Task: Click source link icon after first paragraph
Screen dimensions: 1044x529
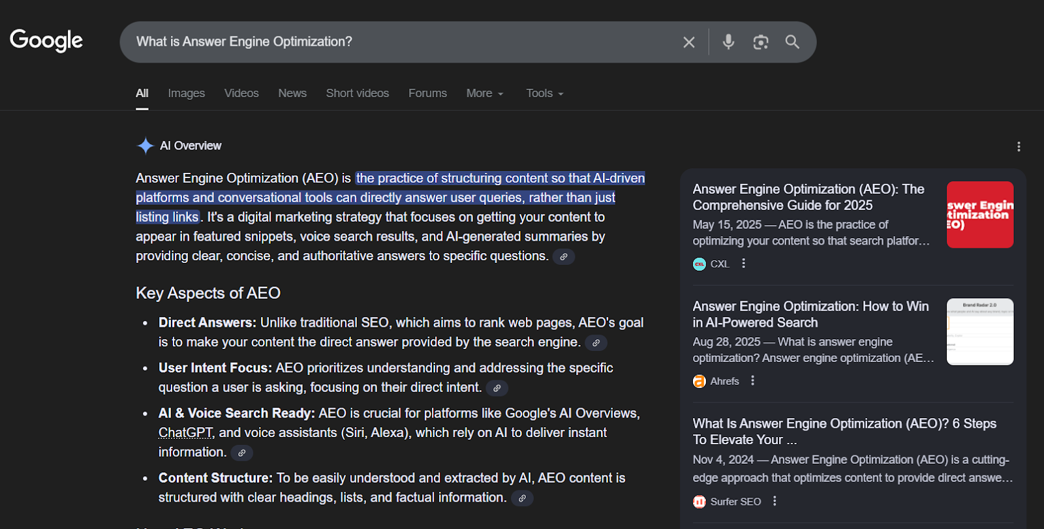Action: [563, 257]
